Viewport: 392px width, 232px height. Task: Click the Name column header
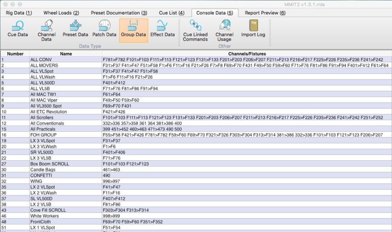[65, 54]
